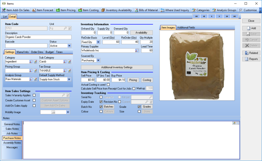Enable Create Customer Asset checkbox

click(34, 100)
